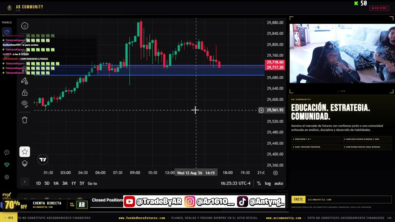Set chart range to 5D

click(x=47, y=183)
